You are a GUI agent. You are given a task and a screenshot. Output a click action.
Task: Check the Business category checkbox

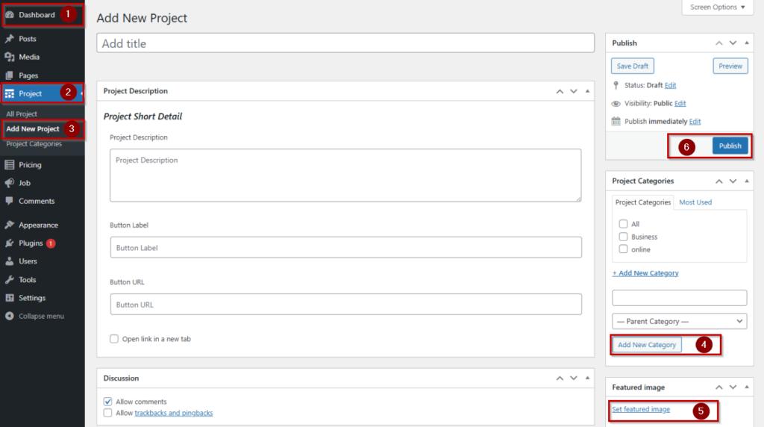tap(623, 237)
